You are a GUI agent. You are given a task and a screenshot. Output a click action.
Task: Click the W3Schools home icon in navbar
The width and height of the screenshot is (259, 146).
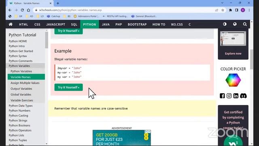click(x=11, y=24)
